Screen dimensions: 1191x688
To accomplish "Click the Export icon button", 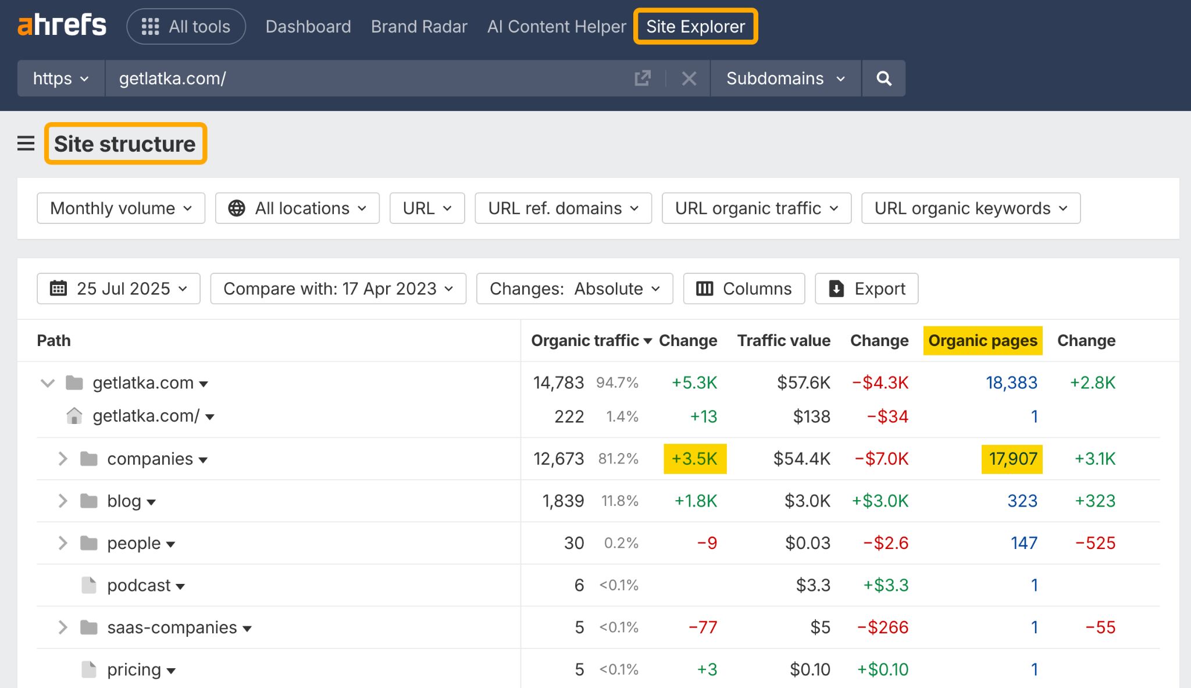I will pyautogui.click(x=836, y=288).
